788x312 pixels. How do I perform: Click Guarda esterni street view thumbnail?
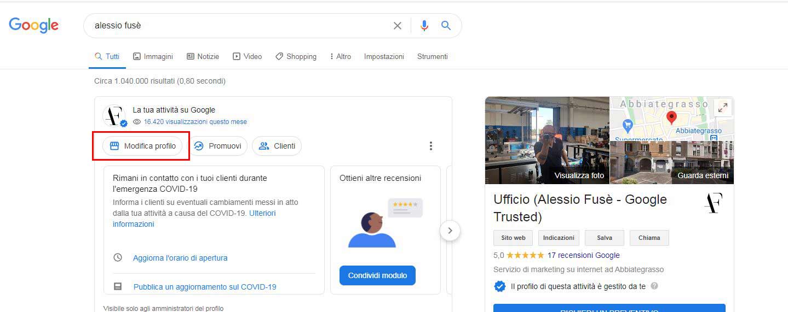coord(672,162)
